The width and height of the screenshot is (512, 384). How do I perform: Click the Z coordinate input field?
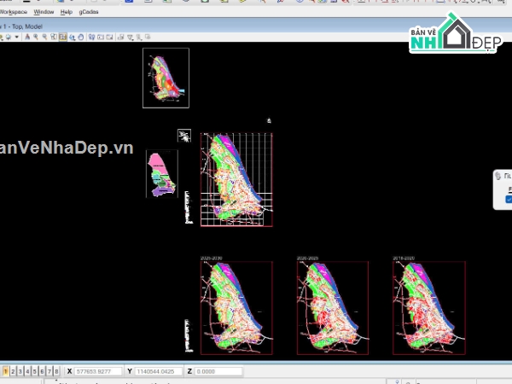(218, 372)
